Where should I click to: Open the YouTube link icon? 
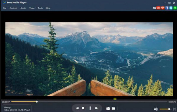point(157,8)
